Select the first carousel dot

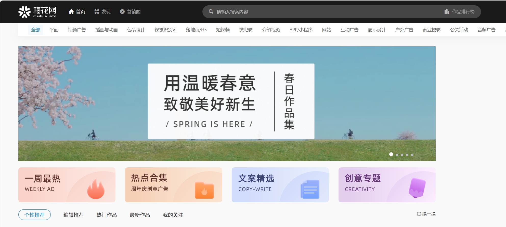pyautogui.click(x=391, y=154)
